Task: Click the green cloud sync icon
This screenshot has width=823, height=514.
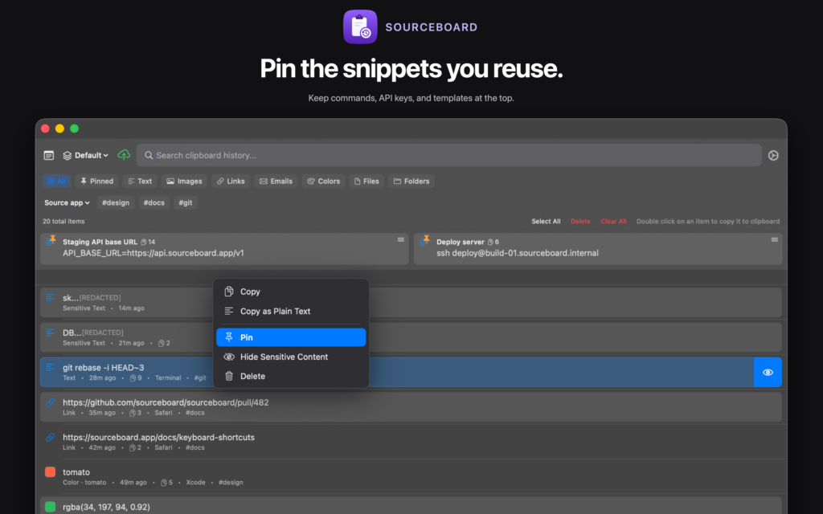Action: [124, 155]
